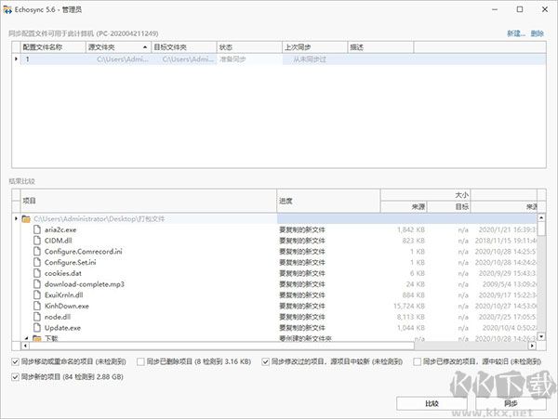Click the download-complete.mp3 file icon
The width and height of the screenshot is (558, 419).
coord(36,284)
